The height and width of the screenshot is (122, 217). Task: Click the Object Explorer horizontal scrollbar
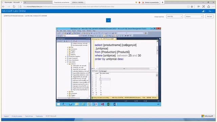pyautogui.click(x=73, y=98)
